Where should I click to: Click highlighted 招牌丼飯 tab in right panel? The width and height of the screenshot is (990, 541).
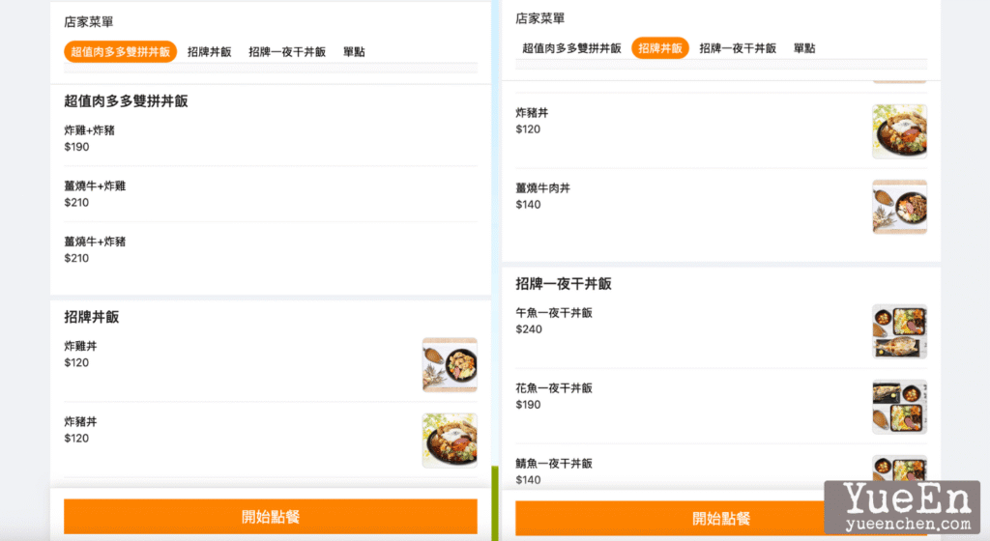(x=660, y=48)
